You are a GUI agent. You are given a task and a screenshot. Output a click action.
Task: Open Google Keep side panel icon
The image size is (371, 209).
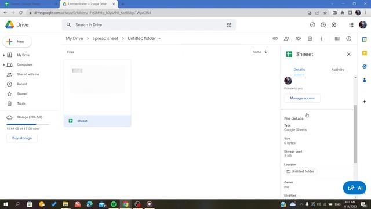click(x=365, y=53)
